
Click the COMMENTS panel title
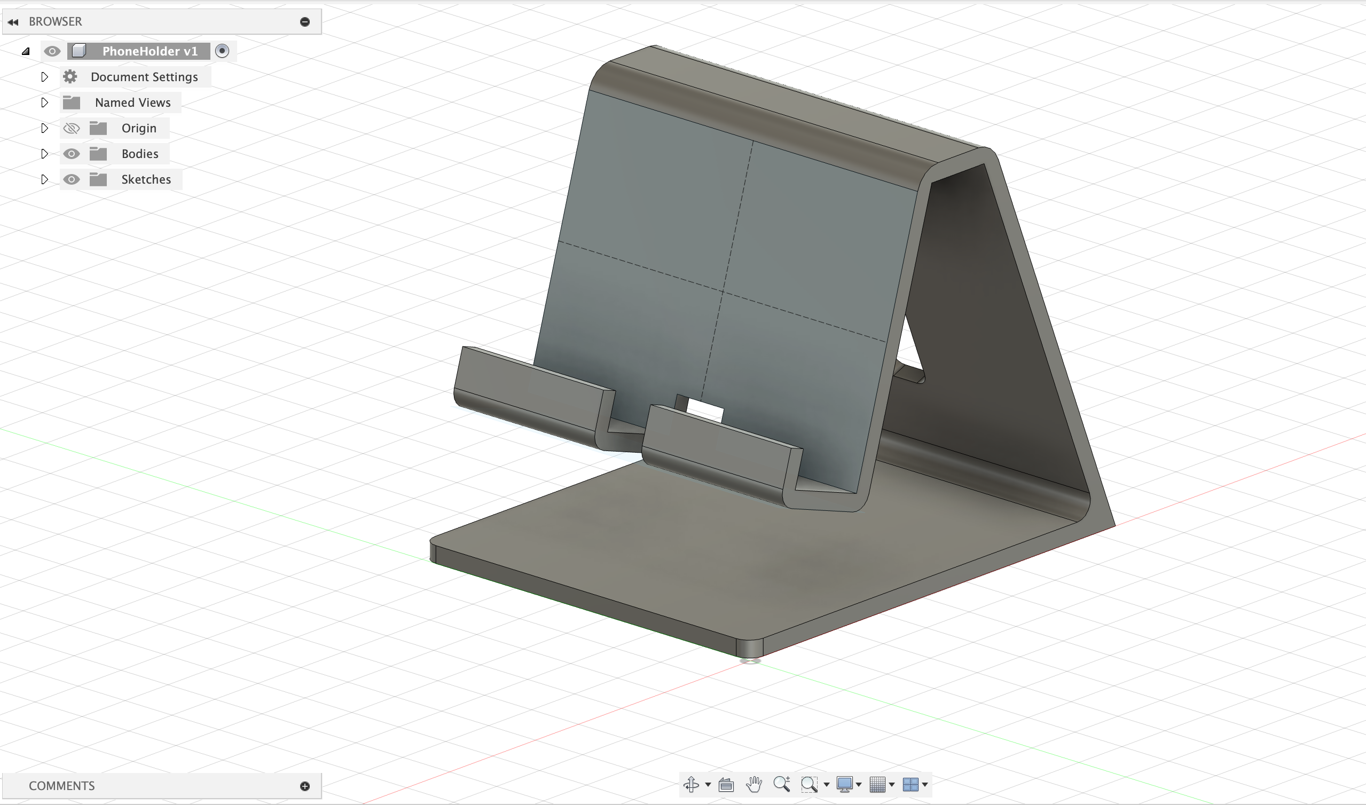[62, 786]
